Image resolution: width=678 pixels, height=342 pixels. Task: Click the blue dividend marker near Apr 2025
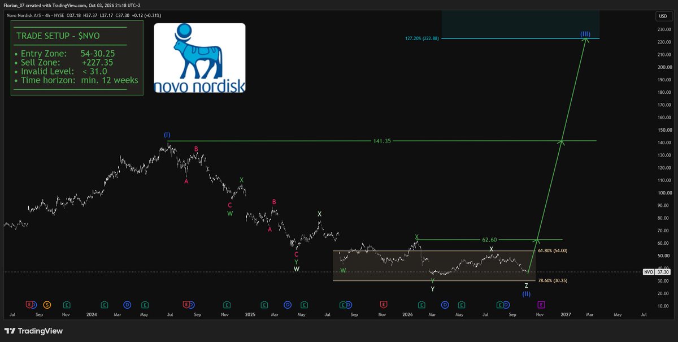click(x=287, y=305)
